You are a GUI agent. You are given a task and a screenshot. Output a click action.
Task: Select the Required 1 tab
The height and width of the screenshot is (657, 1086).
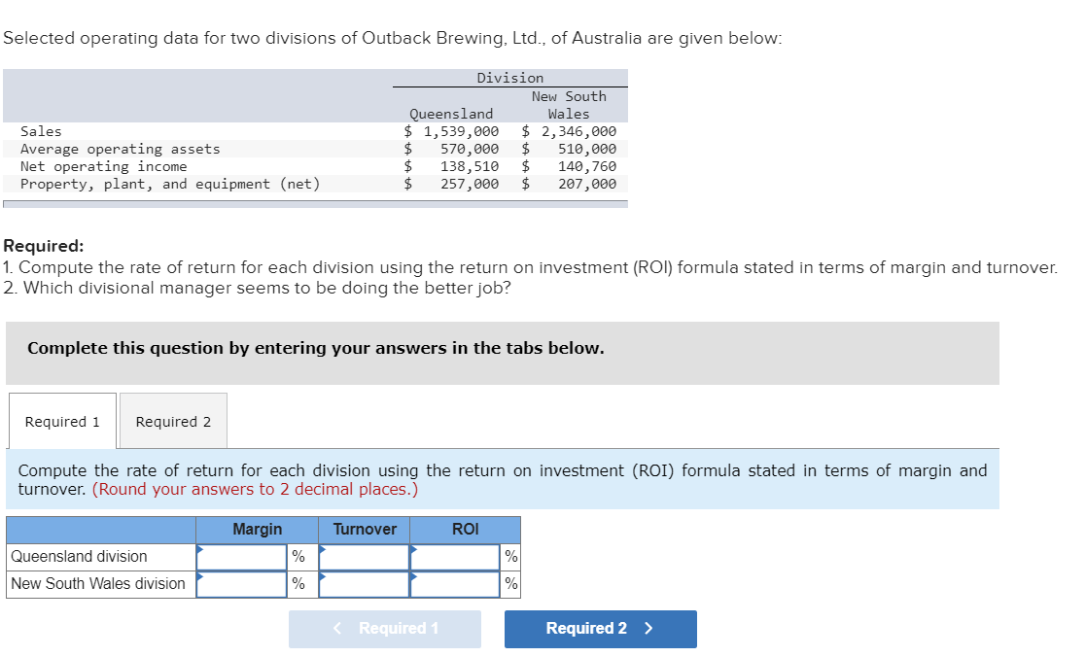coord(61,420)
